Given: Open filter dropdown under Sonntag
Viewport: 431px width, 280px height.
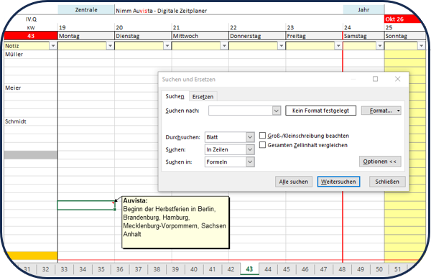Looking at the screenshot, I should tap(422, 46).
